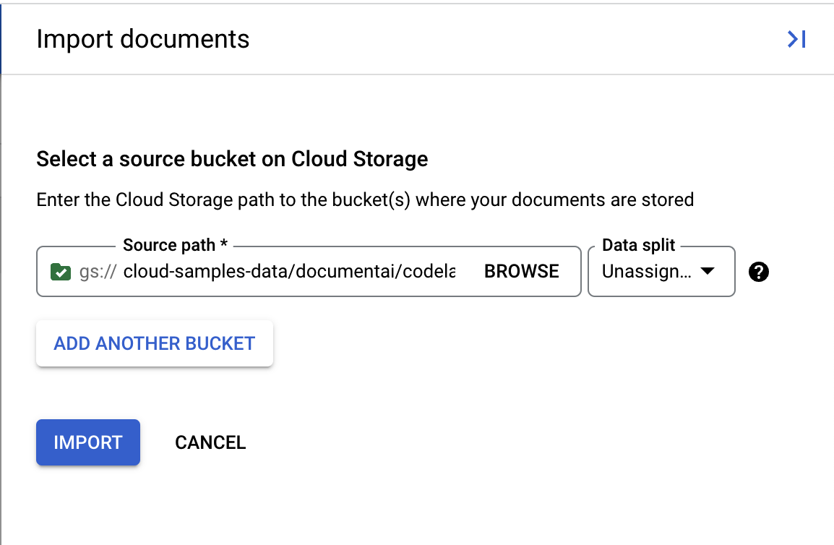Focus the Source path text field

pos(289,272)
